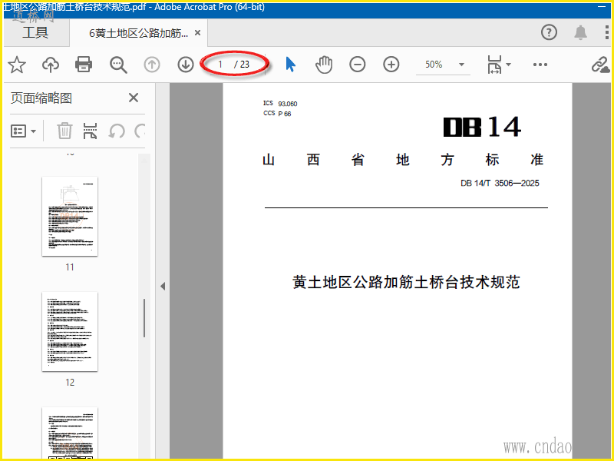Viewport: 614px width, 461px height.
Task: Show more toolbar tools (three dots)
Action: click(540, 65)
